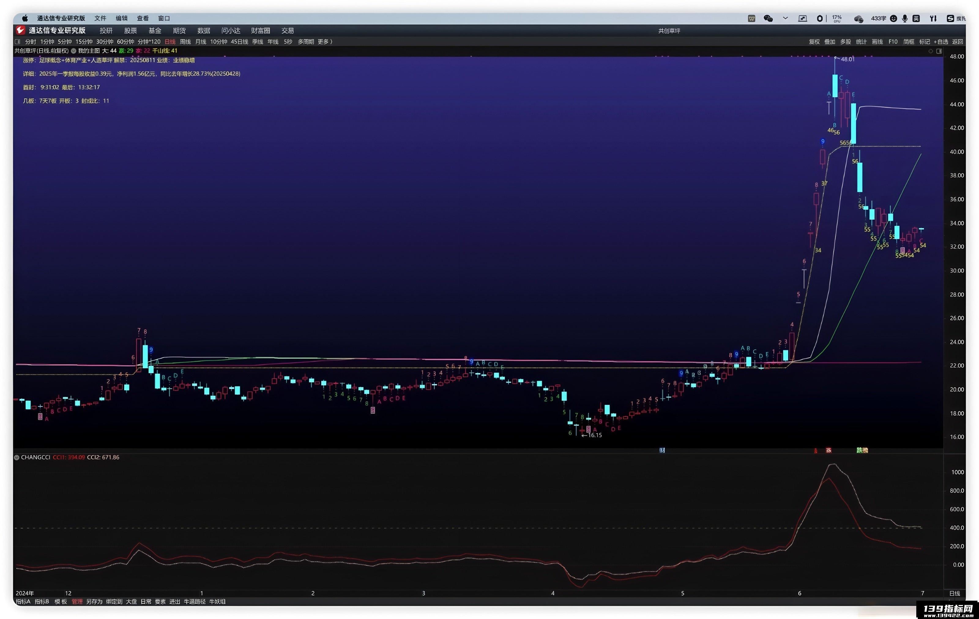Switch to the 周线 weekly period tab
The height and width of the screenshot is (619, 979).
pos(185,42)
